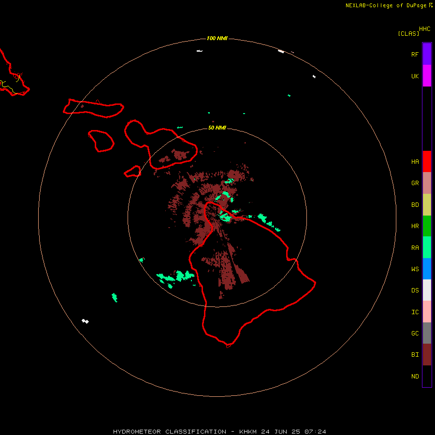
Task: Click the purple RF legend swatch
Action: click(427, 54)
